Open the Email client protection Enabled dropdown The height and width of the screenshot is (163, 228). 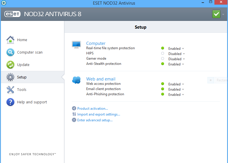point(176,89)
